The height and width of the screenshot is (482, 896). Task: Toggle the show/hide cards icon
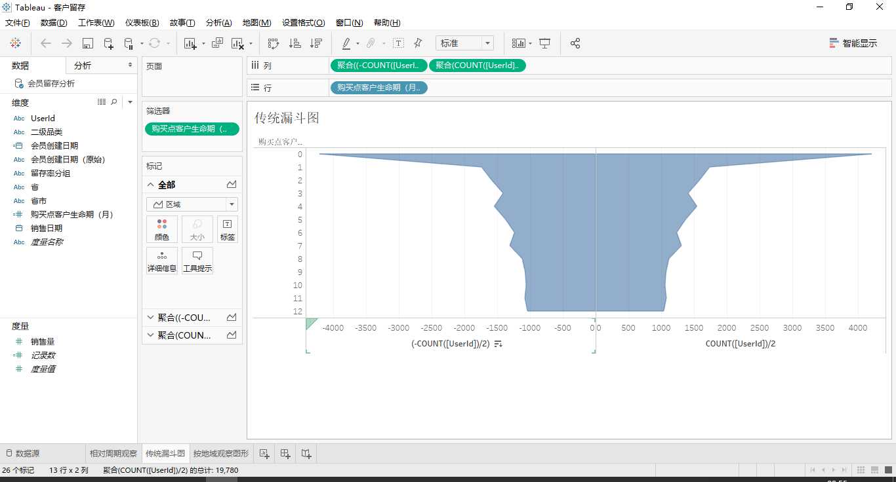519,43
